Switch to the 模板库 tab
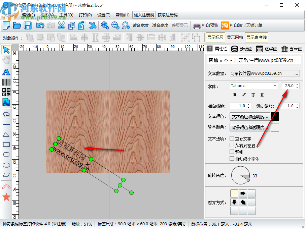Viewport: 305px width, 229px height. 267,49
